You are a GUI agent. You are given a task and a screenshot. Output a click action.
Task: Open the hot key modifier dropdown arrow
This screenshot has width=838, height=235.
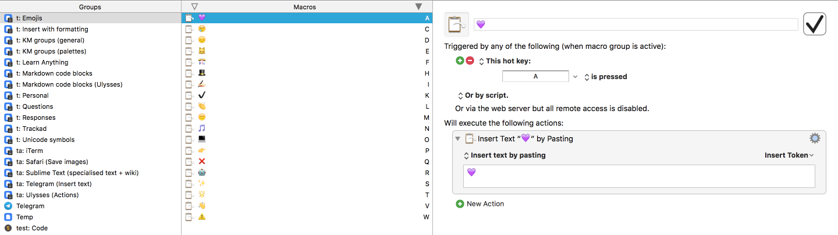[575, 76]
